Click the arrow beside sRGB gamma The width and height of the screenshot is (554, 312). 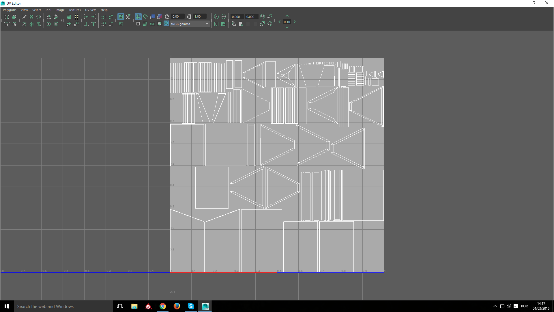207,24
